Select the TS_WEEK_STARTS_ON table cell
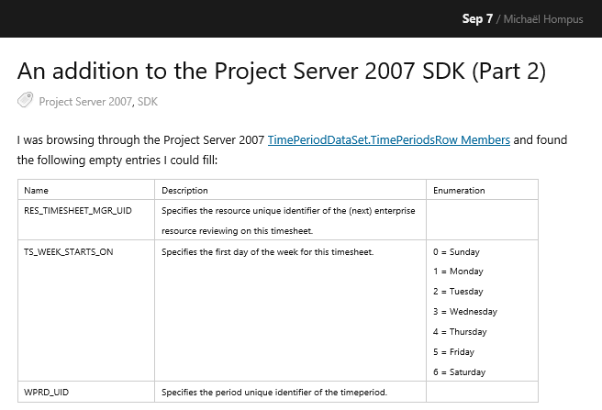The width and height of the screenshot is (602, 410). point(69,251)
